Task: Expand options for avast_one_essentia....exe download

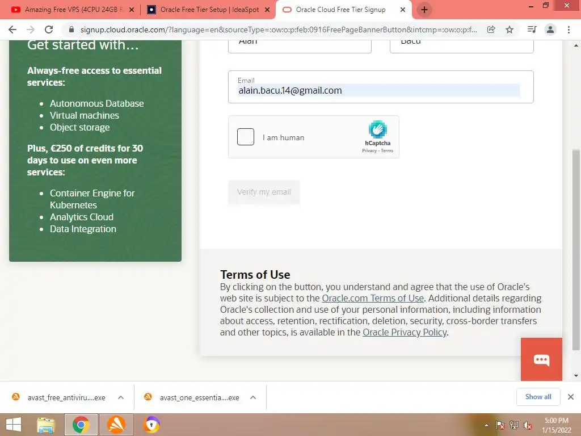Action: [x=253, y=397]
